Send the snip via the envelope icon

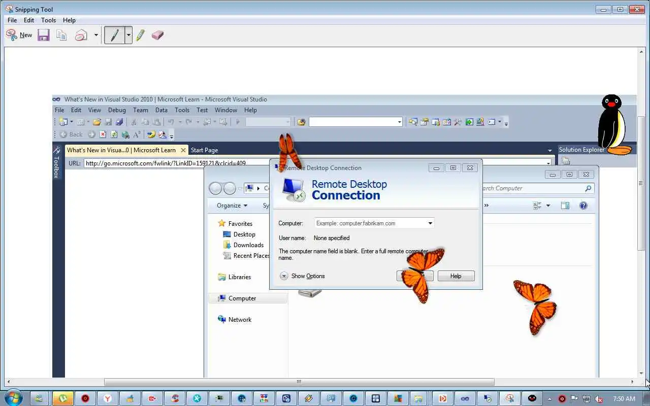click(81, 35)
